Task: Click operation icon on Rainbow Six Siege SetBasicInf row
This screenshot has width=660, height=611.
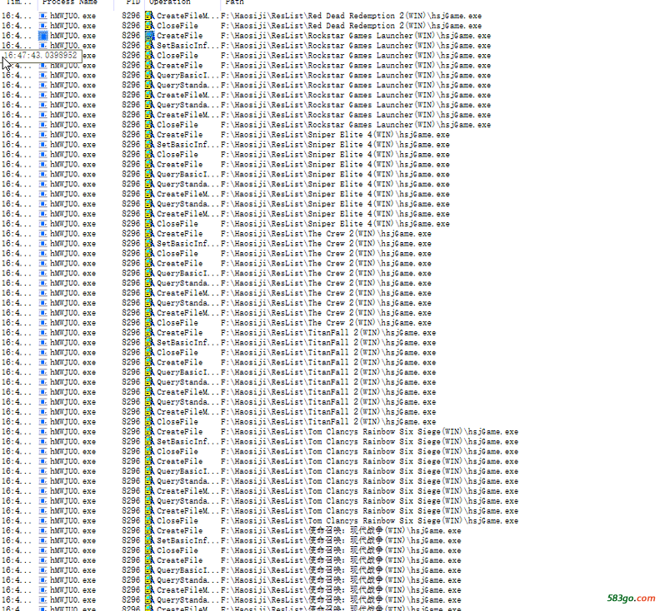Action: pos(149,441)
